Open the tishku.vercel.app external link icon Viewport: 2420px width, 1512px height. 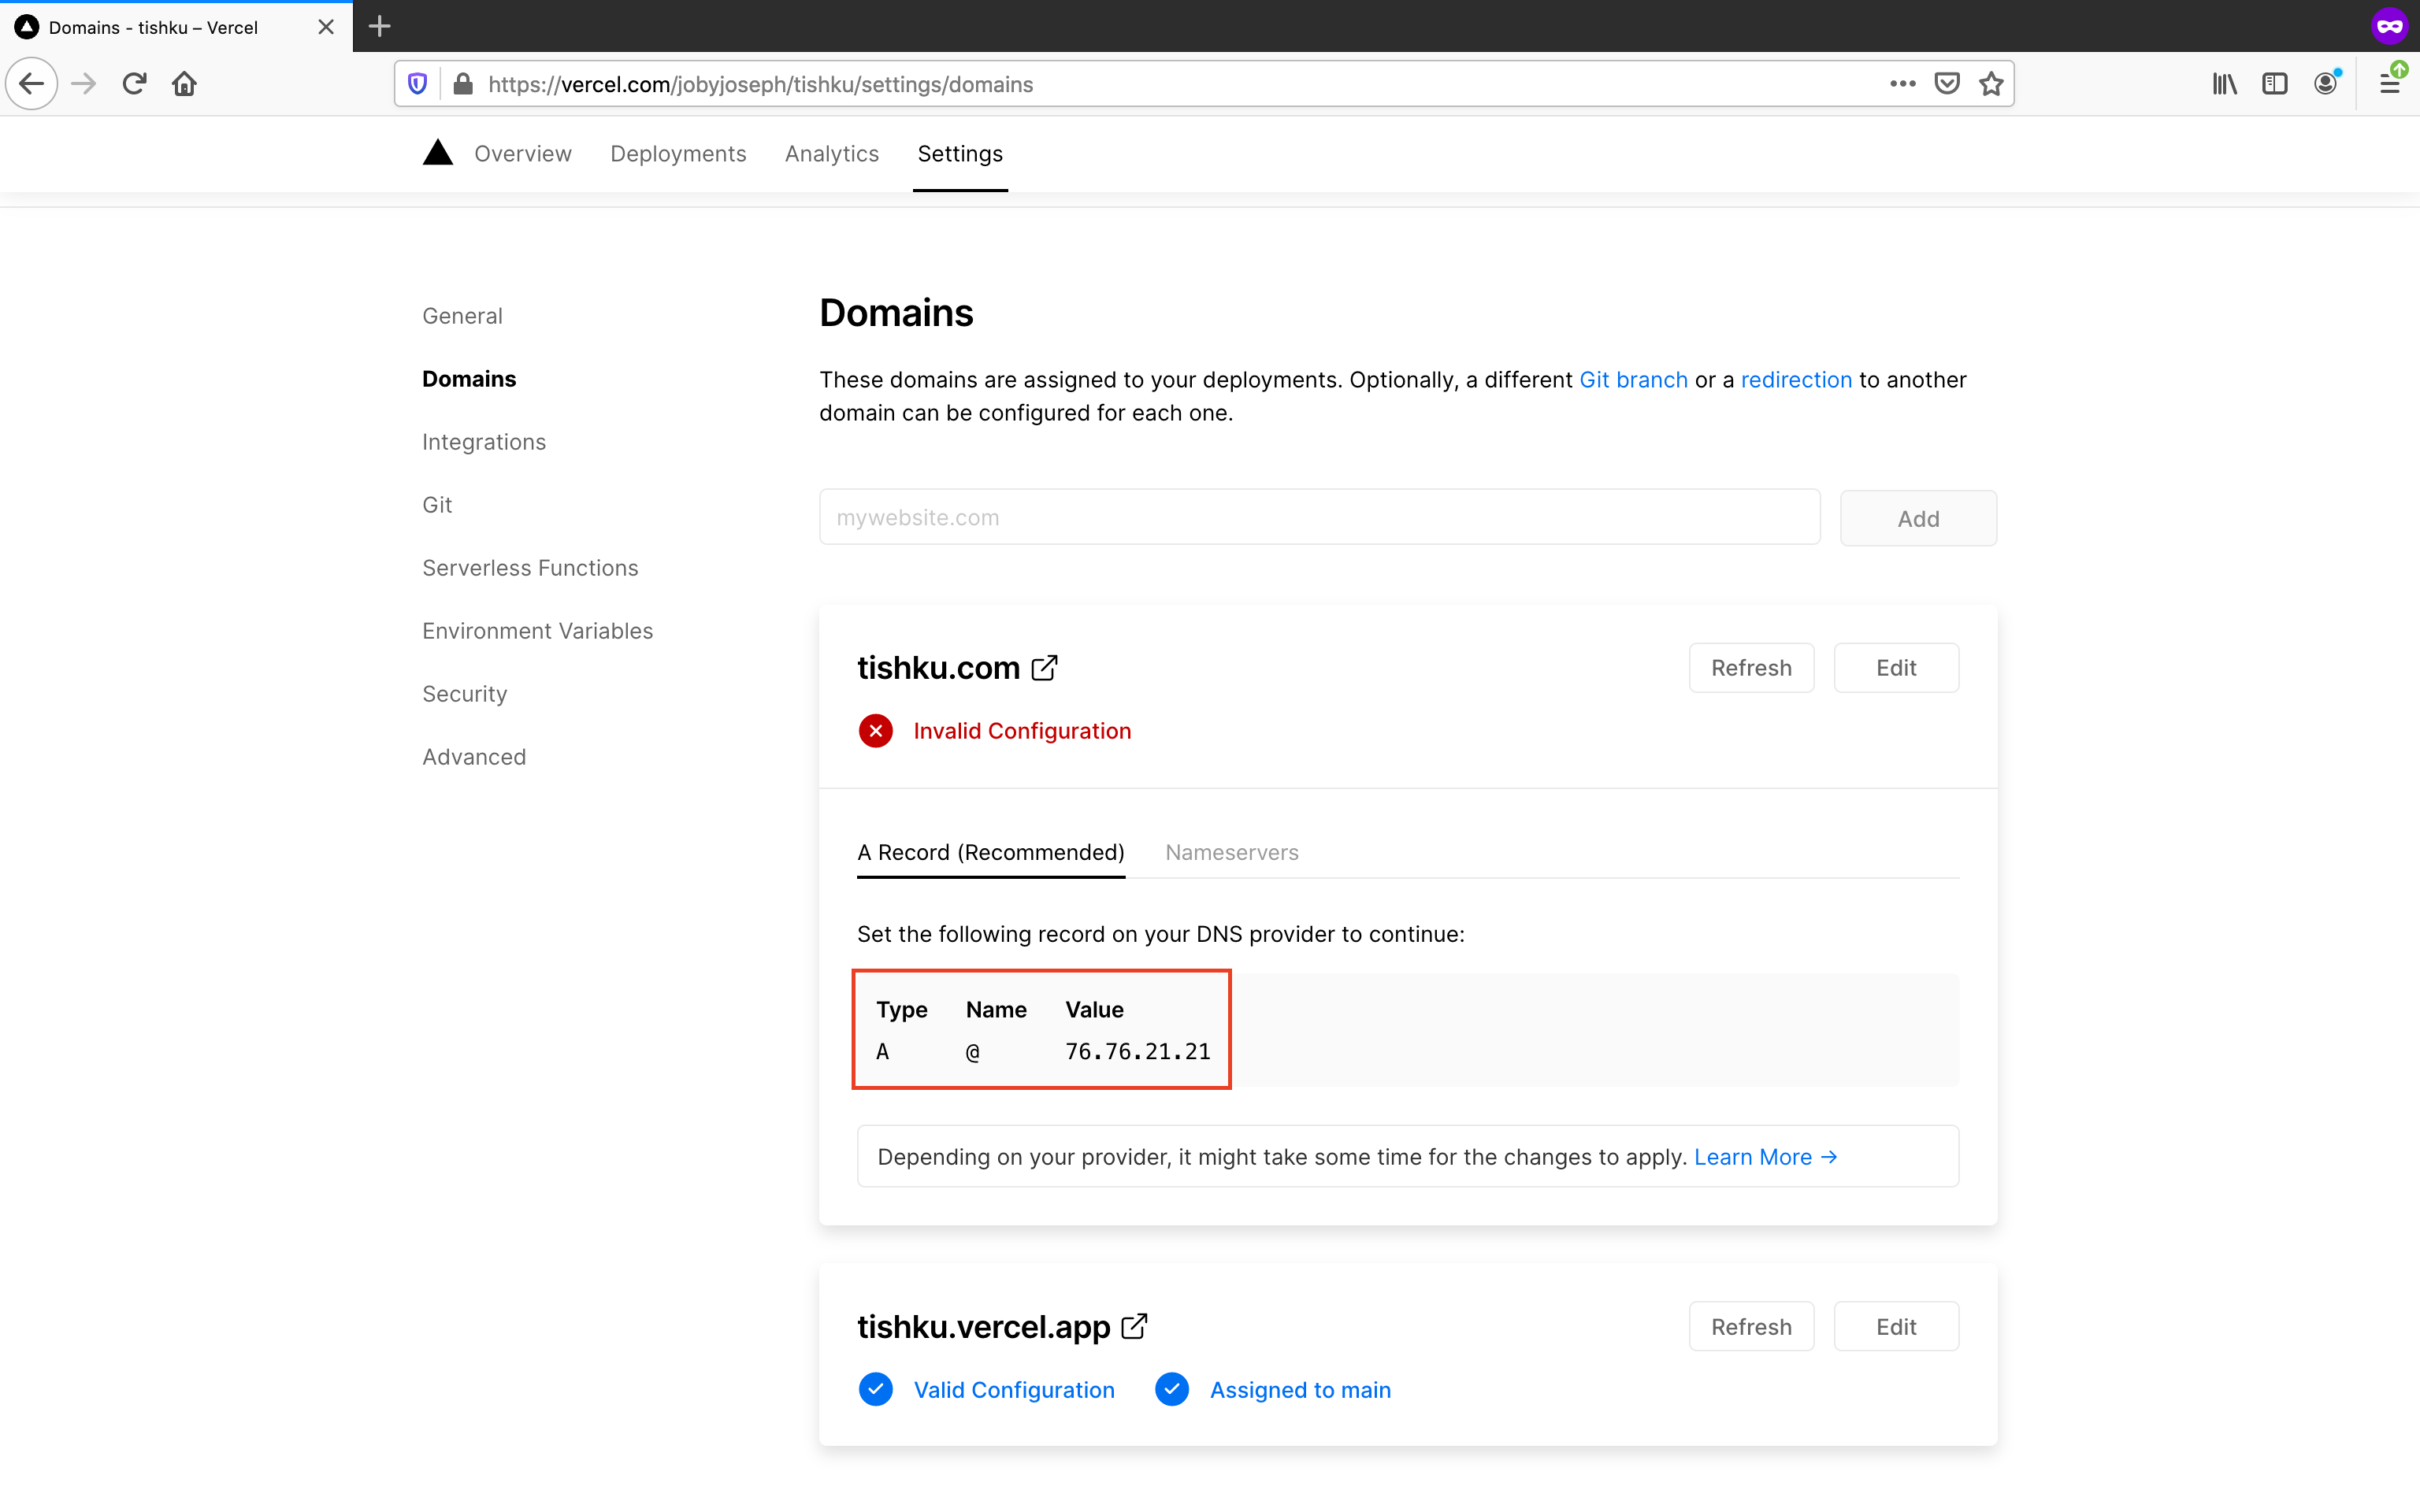[x=1134, y=1326]
